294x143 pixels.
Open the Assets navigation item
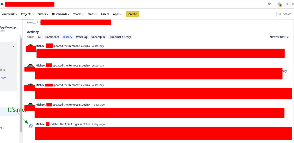coord(105,14)
